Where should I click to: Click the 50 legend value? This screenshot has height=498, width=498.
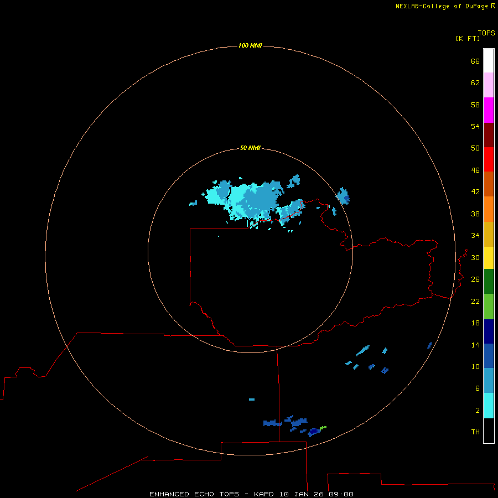click(475, 148)
